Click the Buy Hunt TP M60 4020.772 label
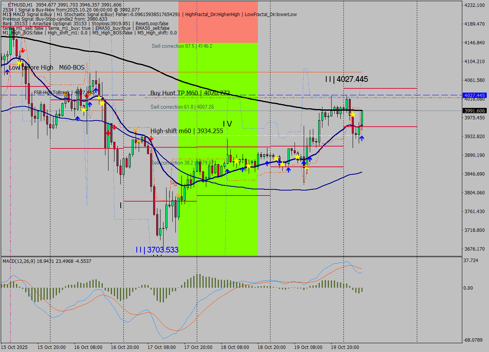This screenshot has width=489, height=352. pos(189,93)
